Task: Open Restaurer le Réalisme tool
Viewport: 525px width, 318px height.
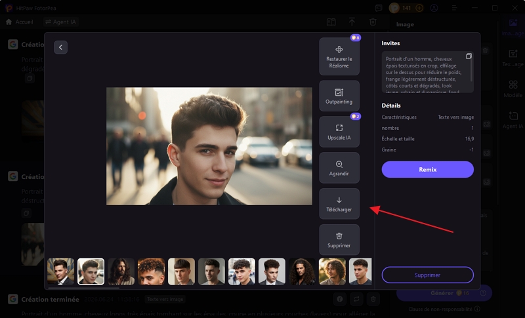Action: click(339, 56)
